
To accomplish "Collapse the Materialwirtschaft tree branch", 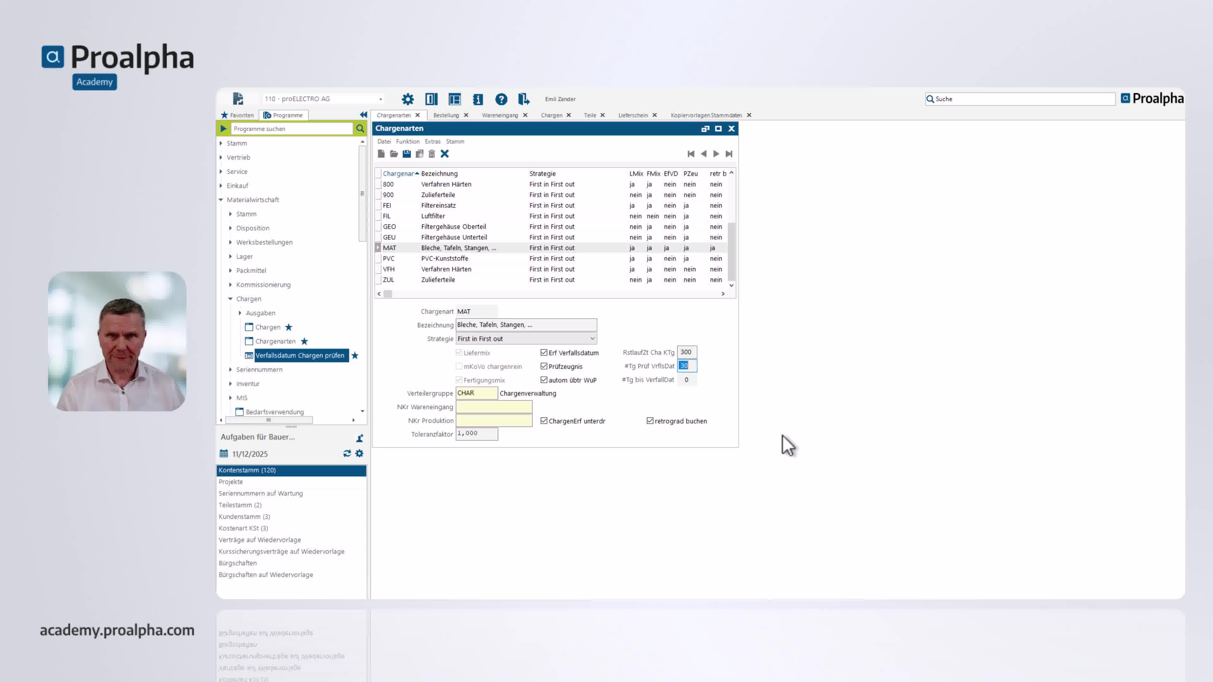I will tap(220, 200).
